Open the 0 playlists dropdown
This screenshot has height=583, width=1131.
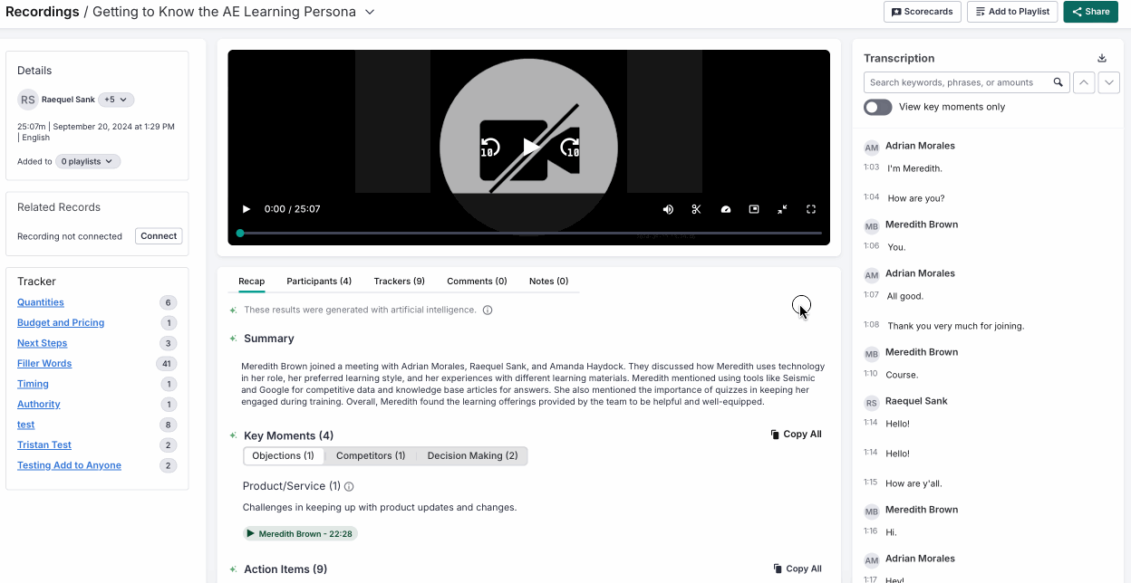87,160
